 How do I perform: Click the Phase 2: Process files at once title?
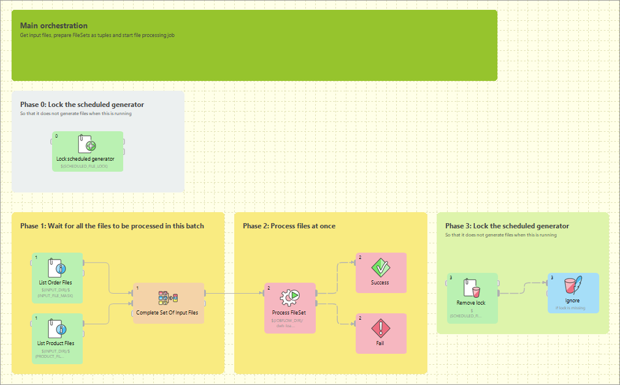click(289, 226)
